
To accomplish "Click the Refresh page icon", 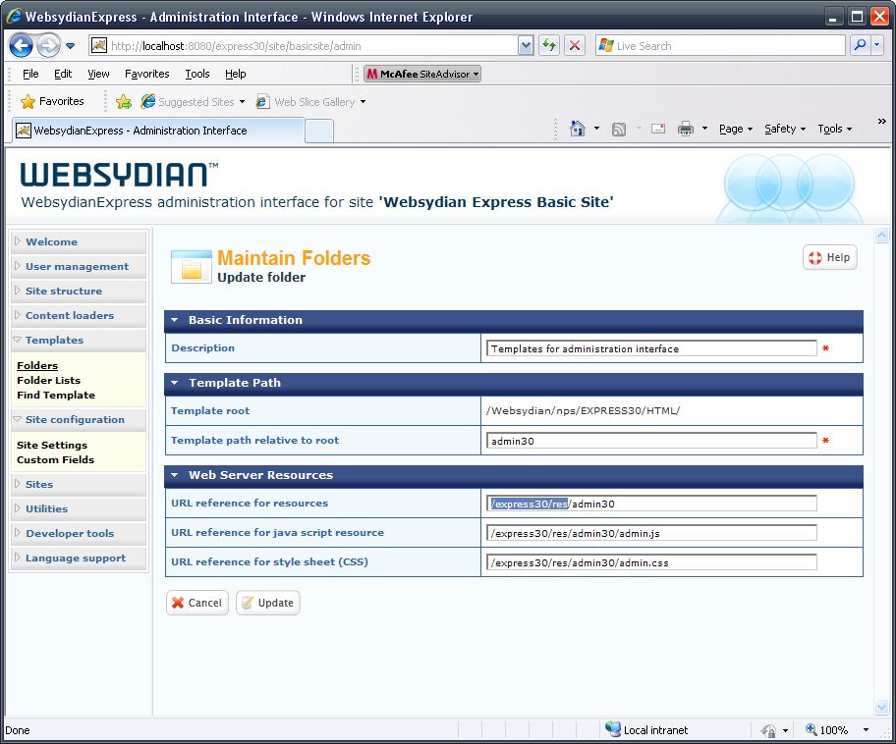I will [549, 46].
